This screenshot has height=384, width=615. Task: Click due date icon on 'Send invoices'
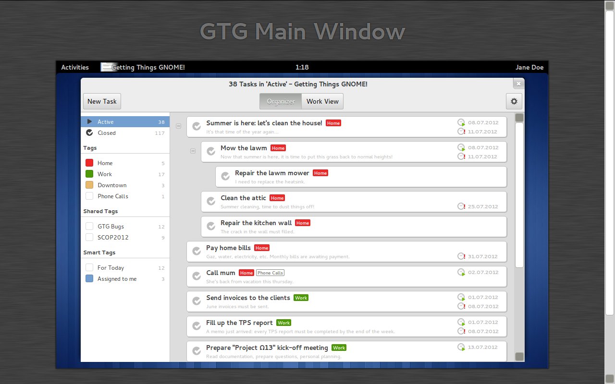point(461,306)
